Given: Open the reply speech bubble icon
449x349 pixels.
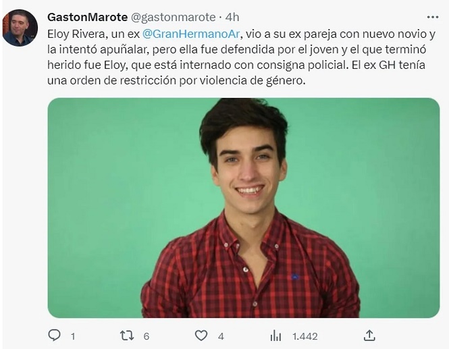Looking at the screenshot, I should (x=54, y=335).
